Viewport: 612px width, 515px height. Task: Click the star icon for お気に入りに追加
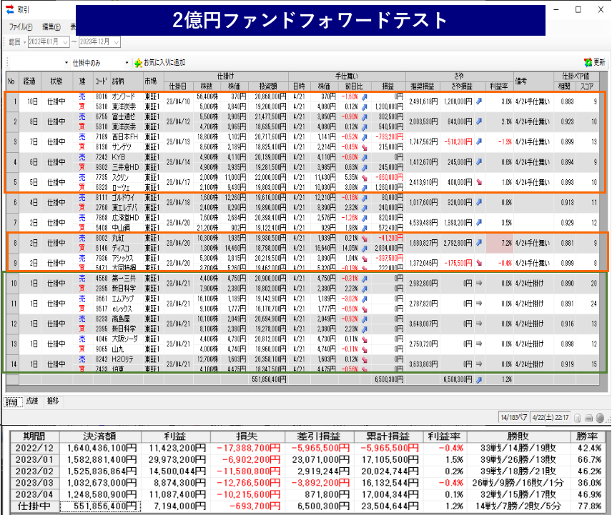(137, 62)
